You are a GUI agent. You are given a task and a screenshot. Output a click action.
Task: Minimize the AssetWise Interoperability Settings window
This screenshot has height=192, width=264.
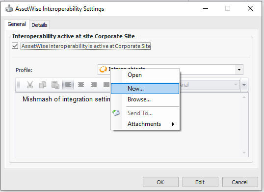pyautogui.click(x=206, y=8)
